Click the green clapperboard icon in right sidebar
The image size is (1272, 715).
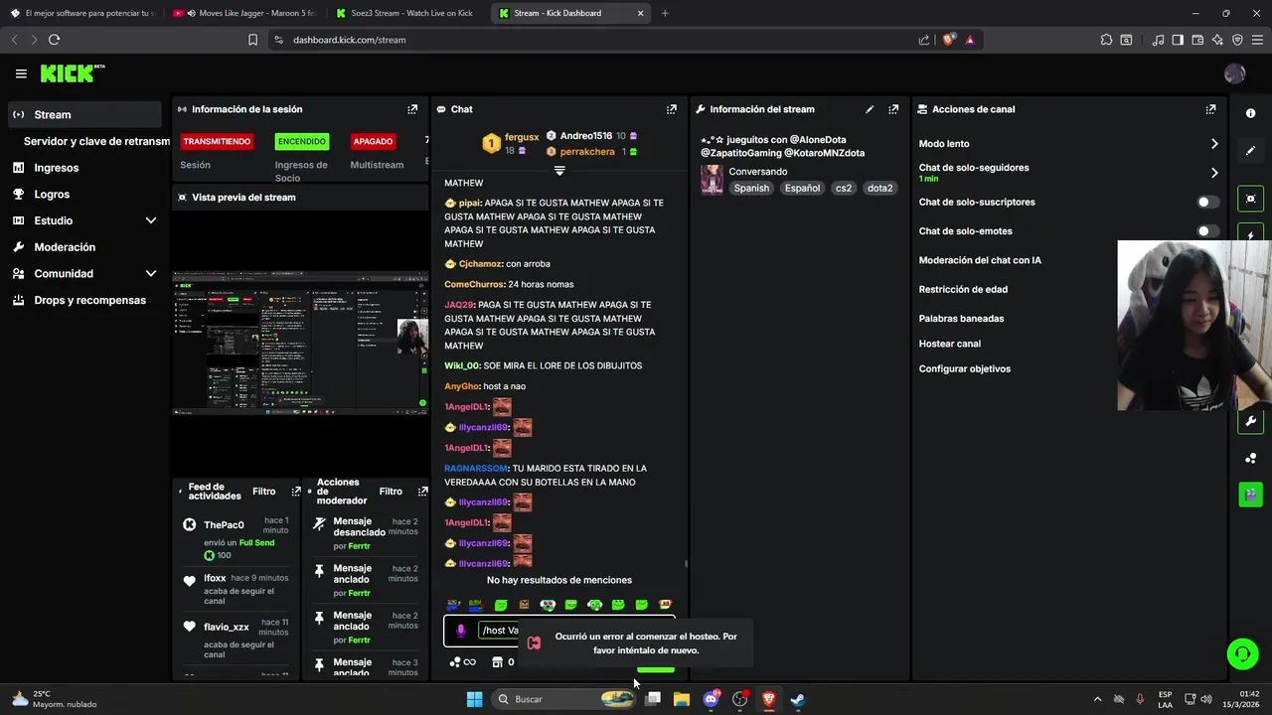coord(1250,494)
